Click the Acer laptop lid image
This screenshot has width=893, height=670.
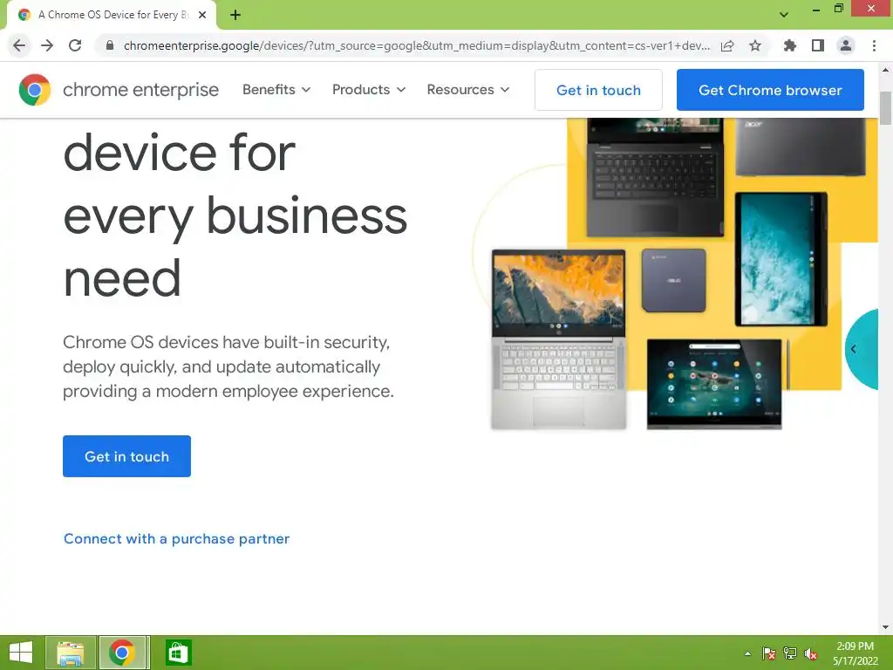(801, 147)
